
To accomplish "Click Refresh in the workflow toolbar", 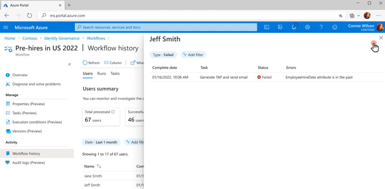I will pyautogui.click(x=91, y=63).
